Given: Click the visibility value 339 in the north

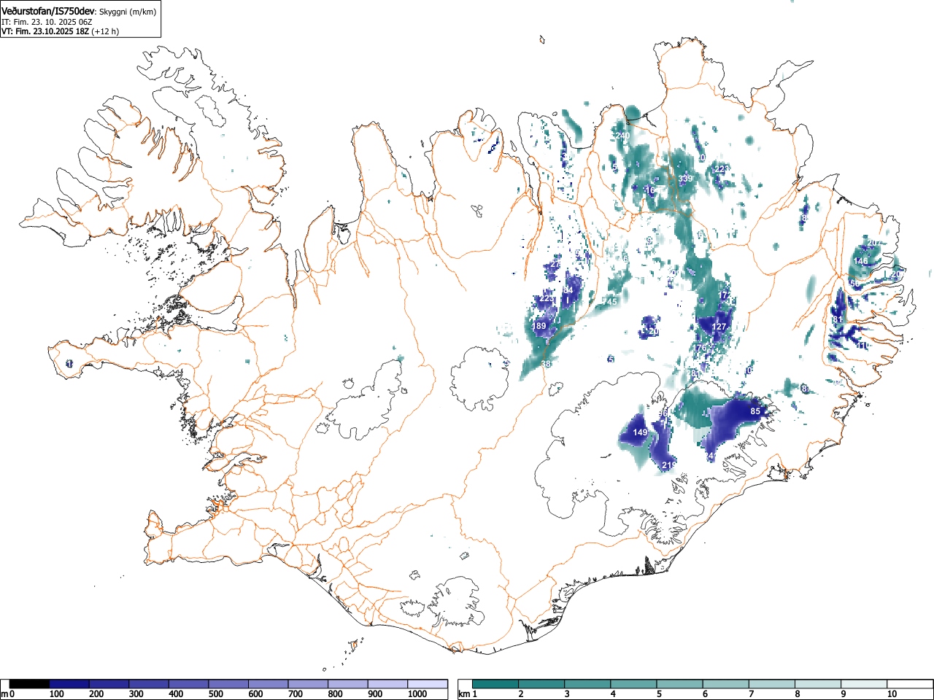Looking at the screenshot, I should tap(685, 179).
